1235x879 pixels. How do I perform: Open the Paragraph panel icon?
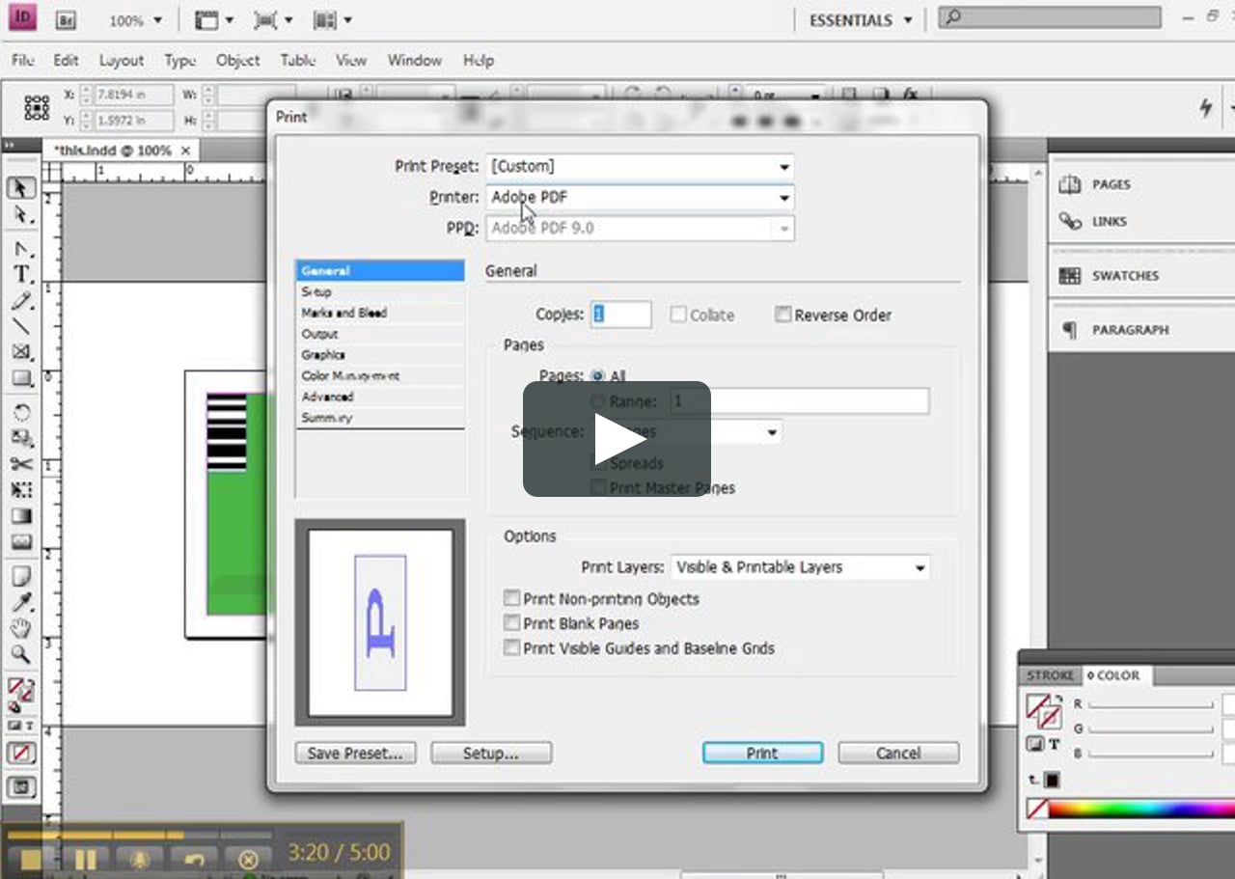[1069, 330]
